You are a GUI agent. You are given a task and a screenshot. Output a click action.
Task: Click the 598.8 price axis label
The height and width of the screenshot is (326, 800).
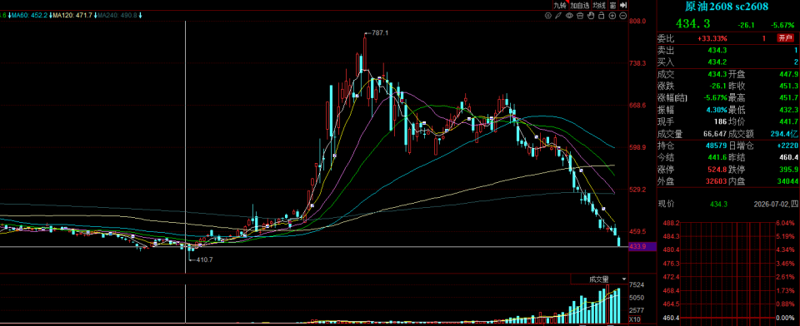[x=638, y=148]
